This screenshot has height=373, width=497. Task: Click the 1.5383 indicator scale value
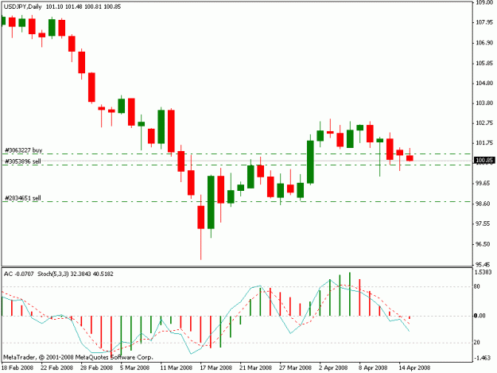[483, 272]
